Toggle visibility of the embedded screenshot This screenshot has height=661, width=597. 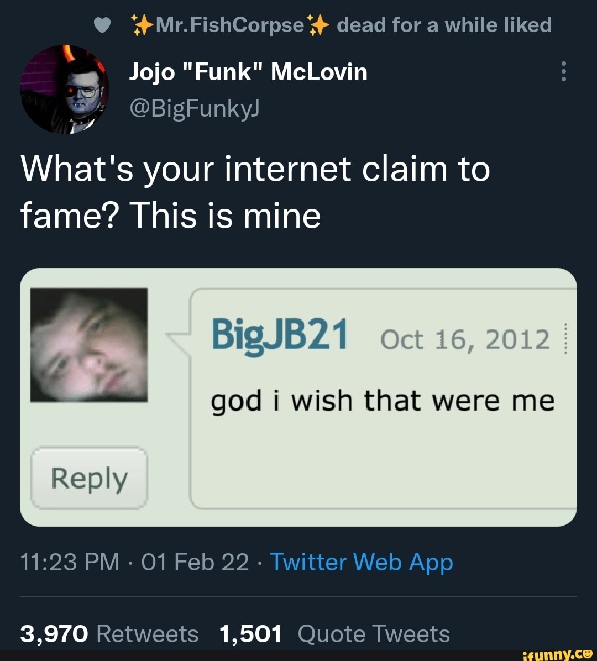click(x=298, y=395)
